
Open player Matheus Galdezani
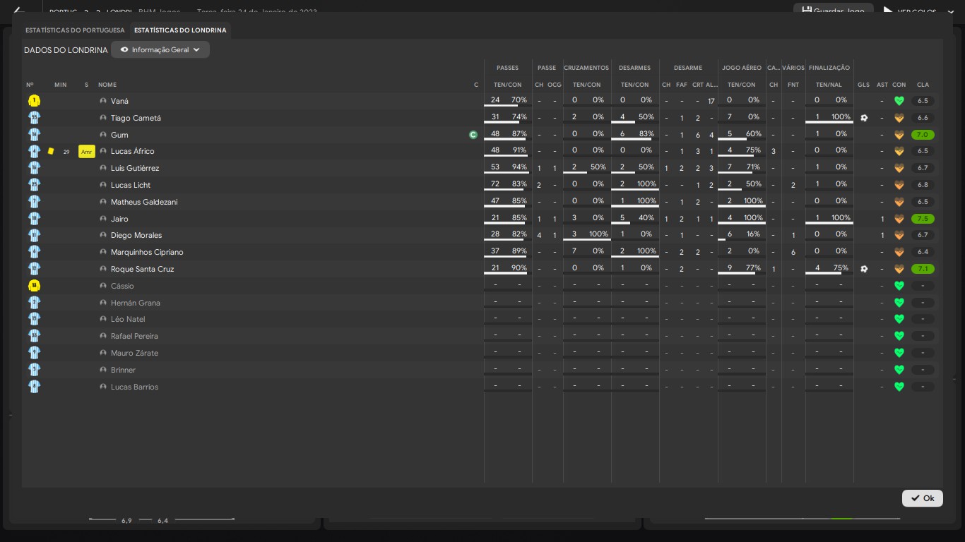[x=144, y=202]
